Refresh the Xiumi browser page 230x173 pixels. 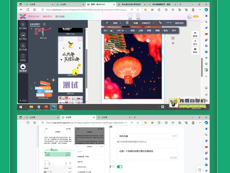[x=28, y=10]
